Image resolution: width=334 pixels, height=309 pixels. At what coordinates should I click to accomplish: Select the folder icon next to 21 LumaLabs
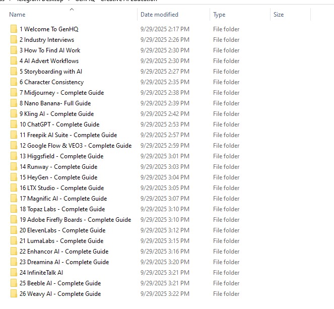(x=14, y=241)
